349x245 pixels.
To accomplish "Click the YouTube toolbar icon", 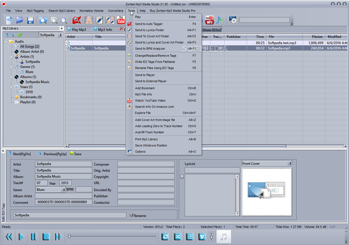I will tap(121, 20).
